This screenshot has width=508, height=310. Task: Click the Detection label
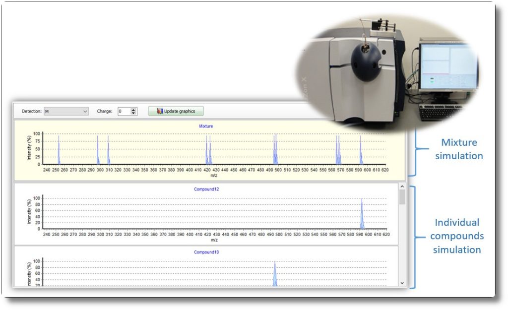[32, 111]
